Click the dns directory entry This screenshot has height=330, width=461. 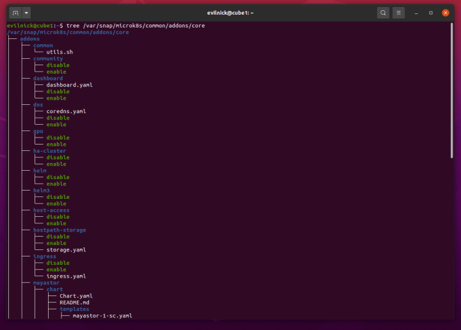[x=38, y=105]
